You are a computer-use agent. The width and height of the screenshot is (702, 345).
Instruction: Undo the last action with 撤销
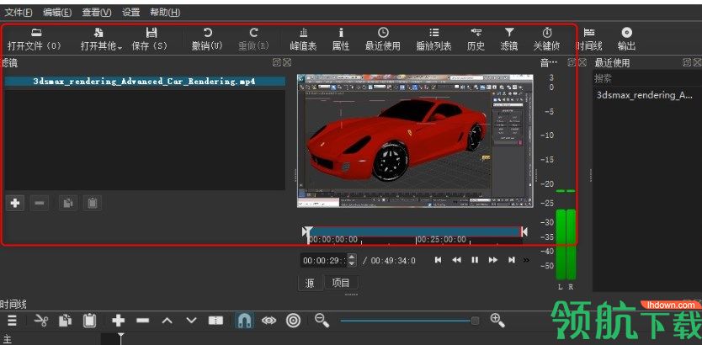point(207,40)
